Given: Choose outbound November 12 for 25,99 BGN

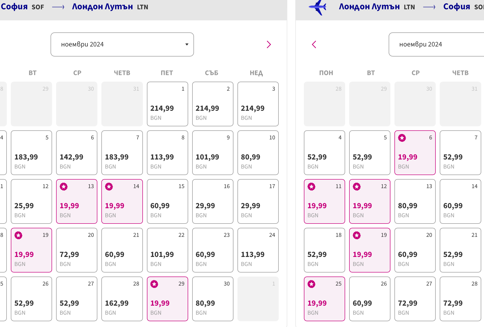Looking at the screenshot, I should (x=31, y=201).
